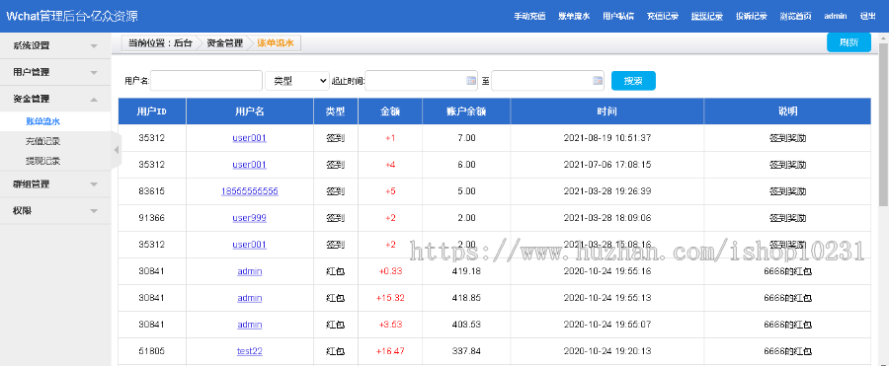The width and height of the screenshot is (889, 366).
Task: Open 用户私信 in the top navigation
Action: [618, 17]
